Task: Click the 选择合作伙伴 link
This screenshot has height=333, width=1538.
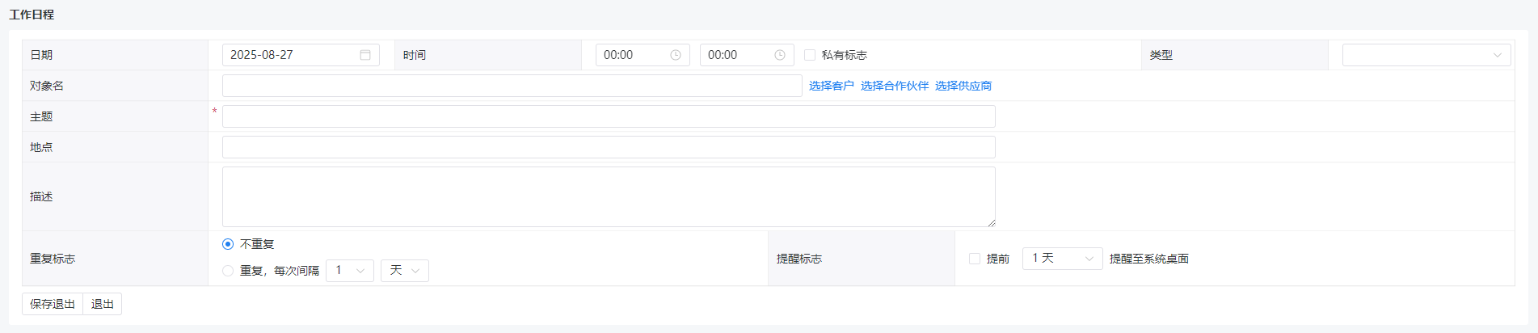Action: click(894, 86)
